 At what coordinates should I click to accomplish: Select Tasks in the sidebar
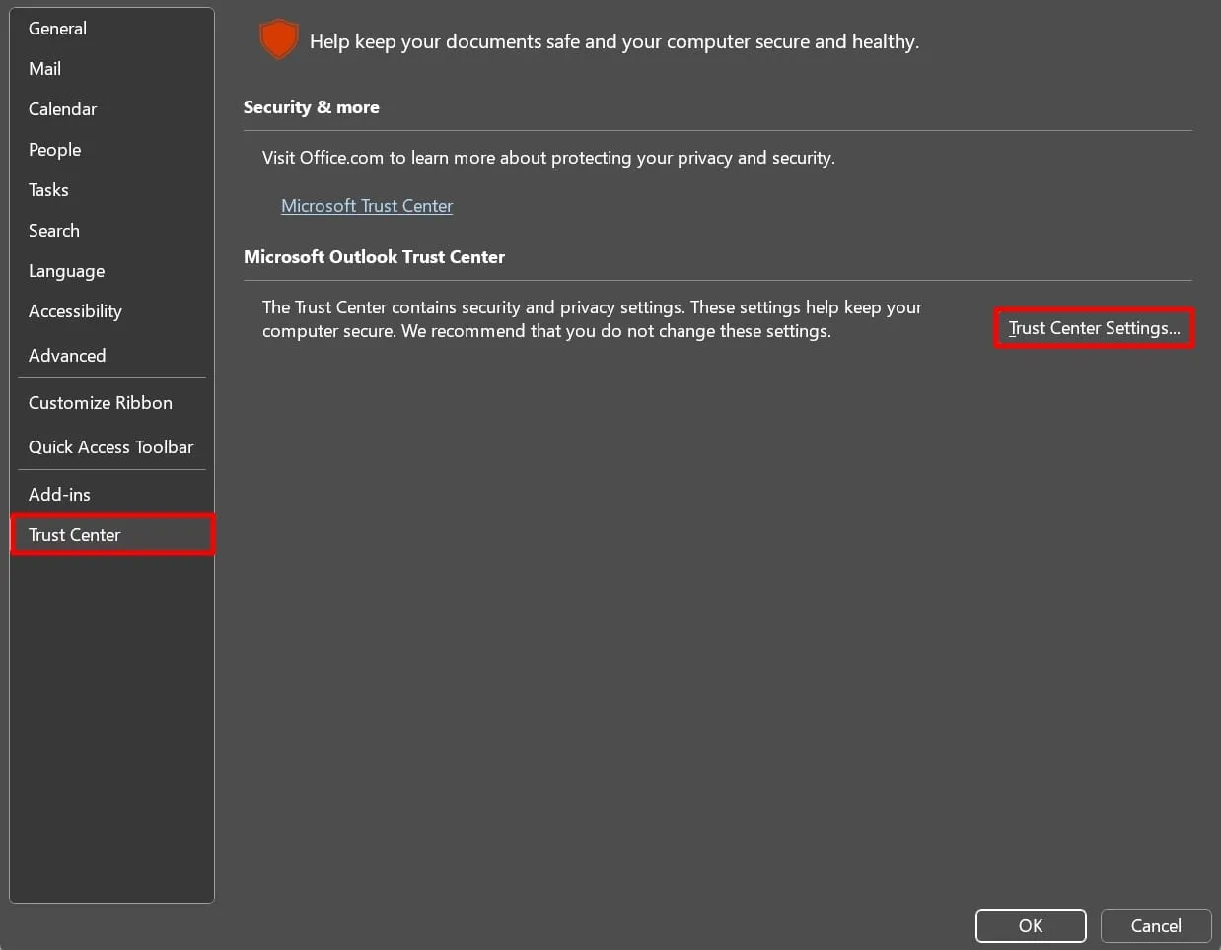[x=48, y=189]
